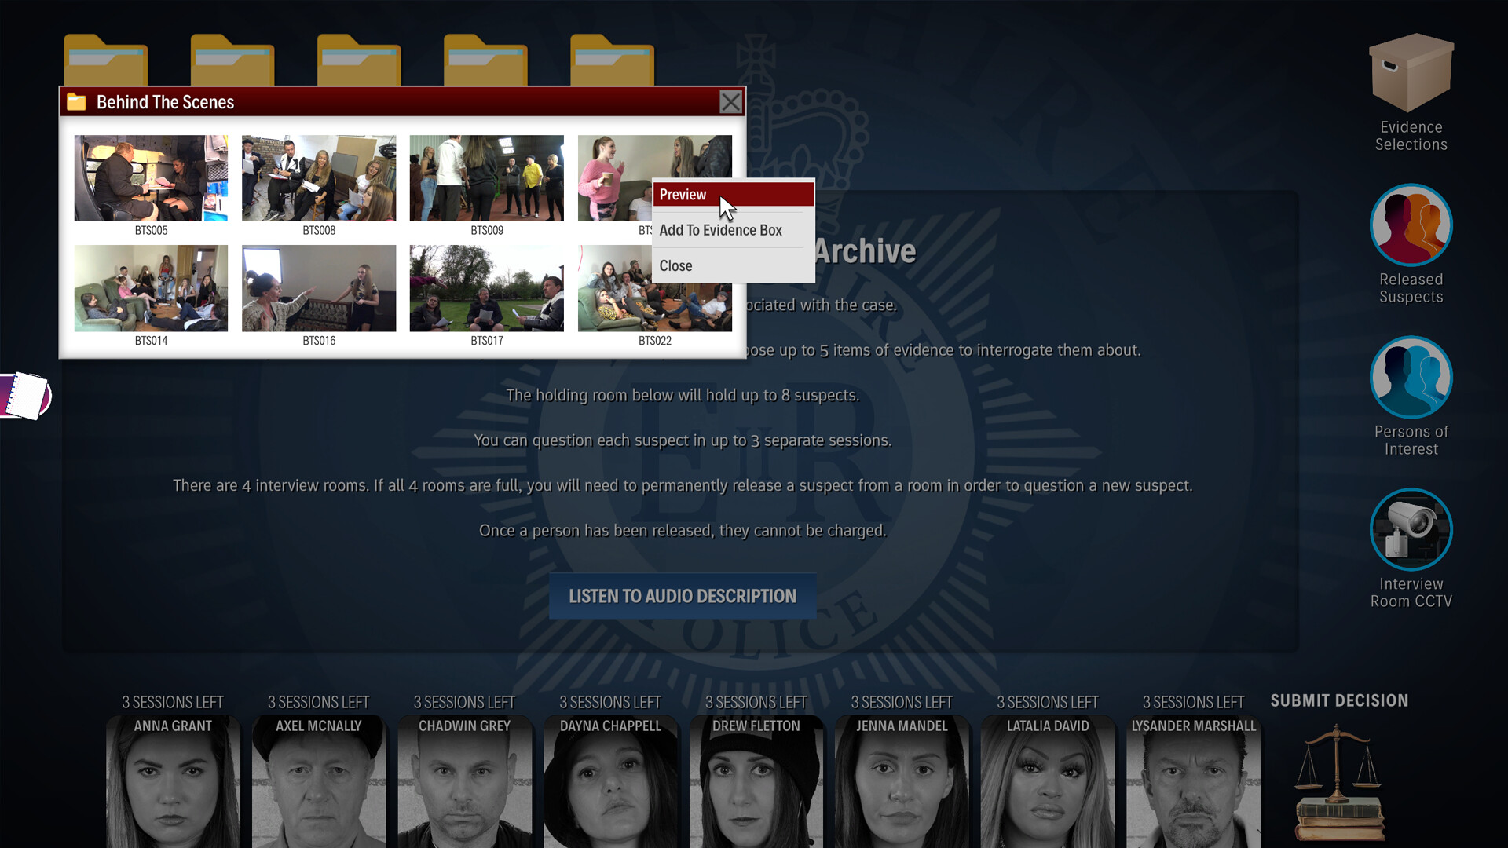Viewport: 1508px width, 848px height.
Task: Open Interview Room CCTV camera icon
Action: [x=1411, y=530]
